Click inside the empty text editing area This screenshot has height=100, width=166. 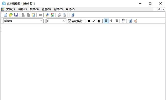(x=83, y=62)
